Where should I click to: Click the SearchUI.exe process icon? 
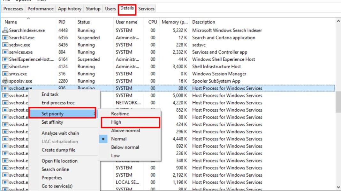click(5, 38)
